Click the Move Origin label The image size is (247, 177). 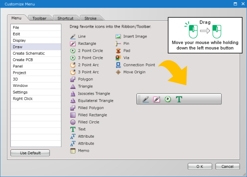135,72
